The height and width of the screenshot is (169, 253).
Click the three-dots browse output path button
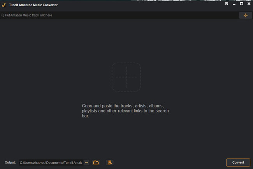(x=86, y=162)
